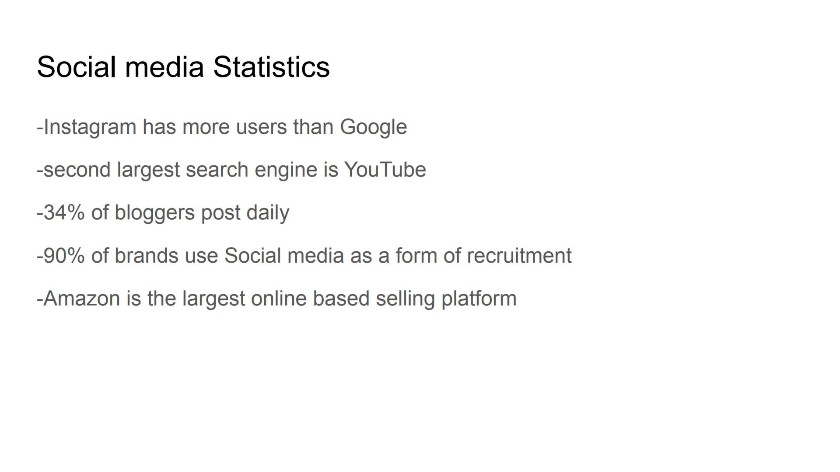Click the word "platform" in last bullet
Screen dimensions: 840x472
(x=479, y=298)
